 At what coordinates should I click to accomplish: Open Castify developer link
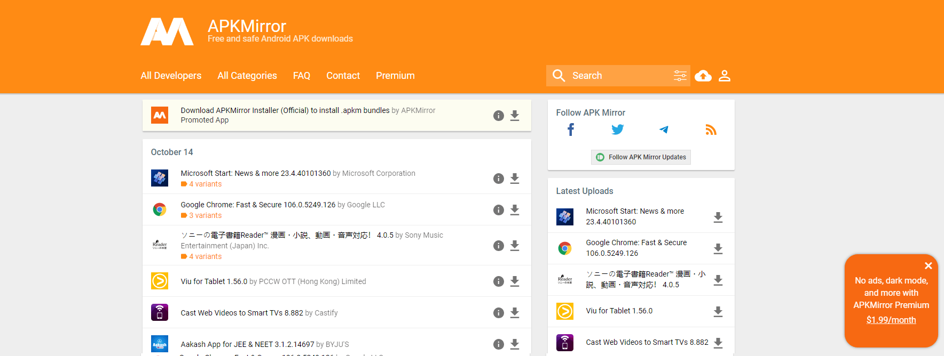click(326, 313)
